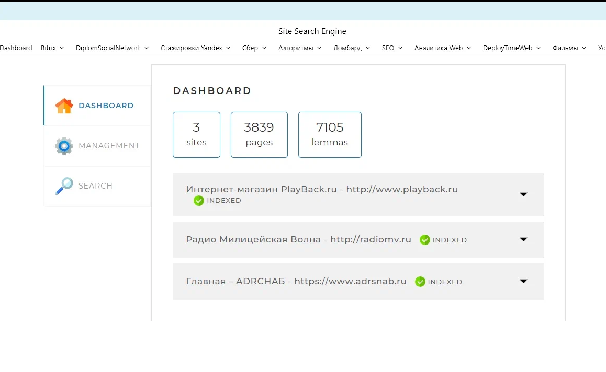Screen dimensions: 606x372
Task: Click green INDEXED checkmark for PlayBack.ru
Action: [199, 201]
